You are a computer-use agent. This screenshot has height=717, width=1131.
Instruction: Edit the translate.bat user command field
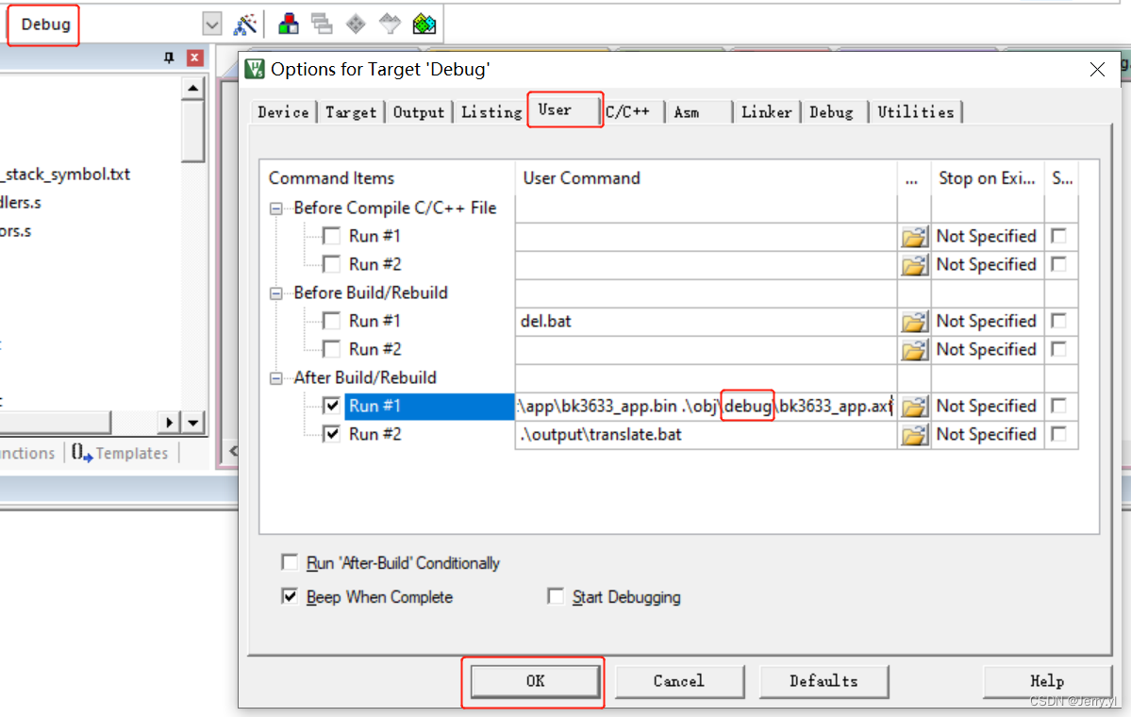(707, 434)
